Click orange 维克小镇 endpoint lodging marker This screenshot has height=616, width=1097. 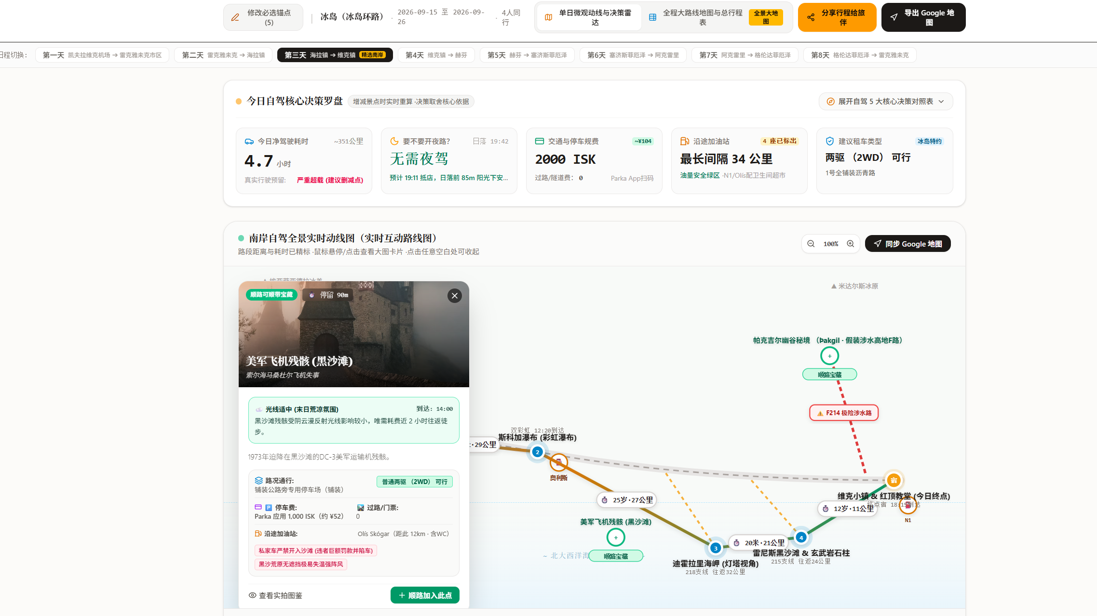click(x=894, y=480)
